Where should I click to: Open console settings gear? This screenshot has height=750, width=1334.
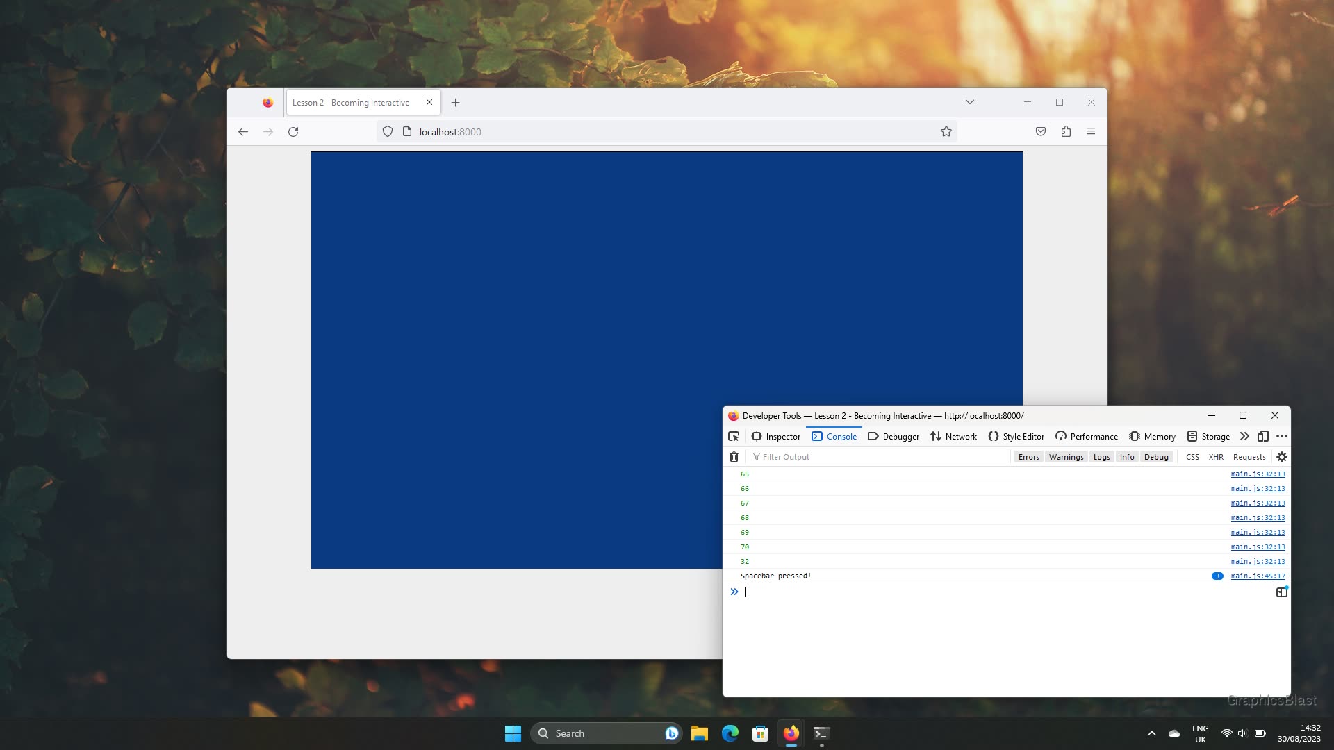point(1282,457)
